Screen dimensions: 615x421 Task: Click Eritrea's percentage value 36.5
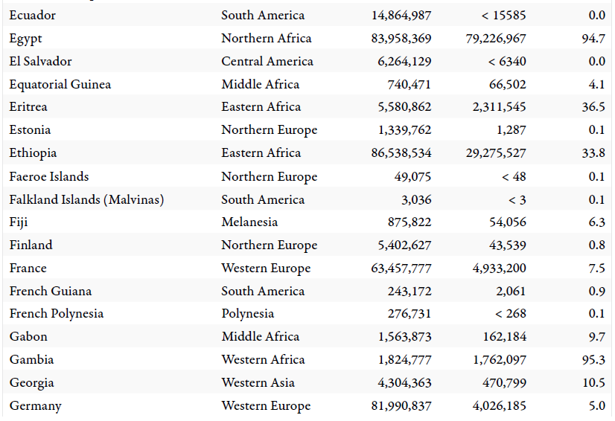click(593, 106)
